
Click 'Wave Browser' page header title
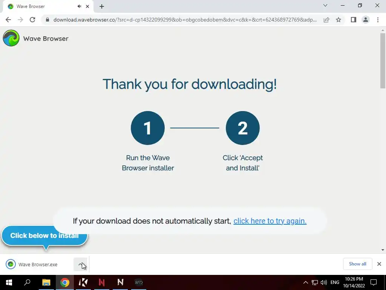(46, 39)
